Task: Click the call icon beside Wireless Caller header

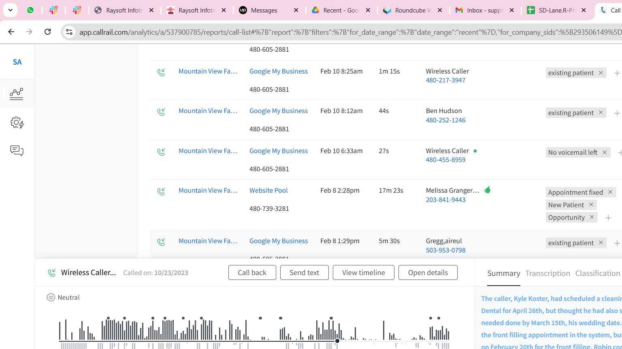Action: pos(52,273)
